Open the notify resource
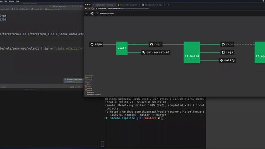This screenshot has width=265, height=149. click(x=227, y=60)
